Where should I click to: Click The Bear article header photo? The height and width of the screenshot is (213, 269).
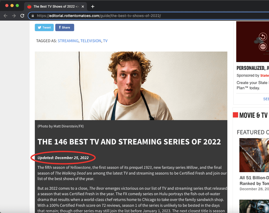(x=131, y=85)
